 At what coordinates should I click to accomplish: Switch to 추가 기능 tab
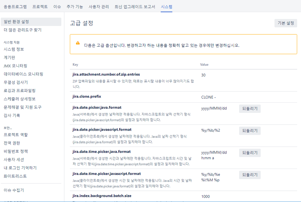pyautogui.click(x=75, y=7)
